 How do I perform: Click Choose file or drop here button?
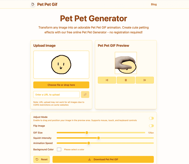[x=61, y=85]
